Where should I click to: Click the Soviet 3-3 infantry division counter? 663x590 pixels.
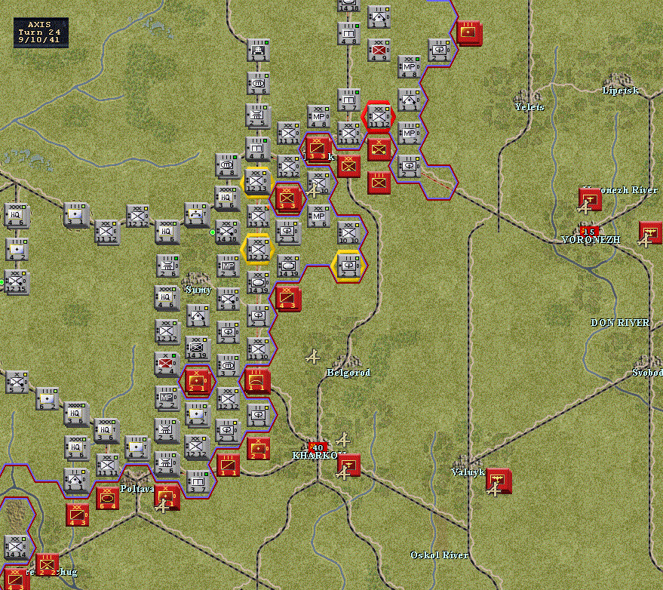pos(287,198)
